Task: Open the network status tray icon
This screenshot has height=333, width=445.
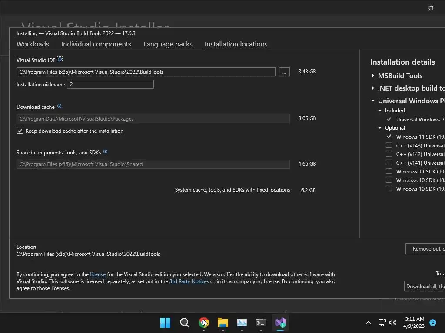Action: click(382, 323)
